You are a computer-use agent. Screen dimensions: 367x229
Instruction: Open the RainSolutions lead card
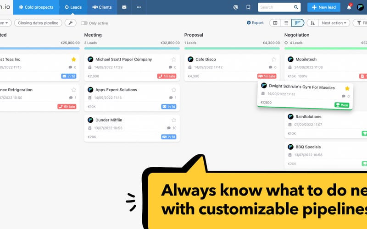point(308,117)
